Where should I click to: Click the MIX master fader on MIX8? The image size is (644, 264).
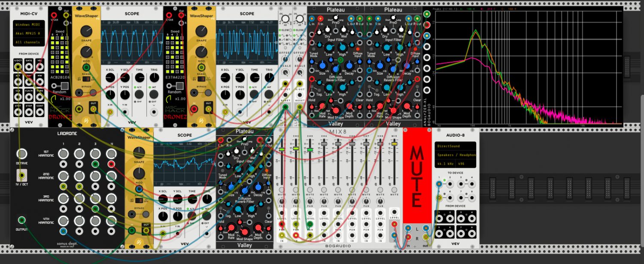click(394, 144)
